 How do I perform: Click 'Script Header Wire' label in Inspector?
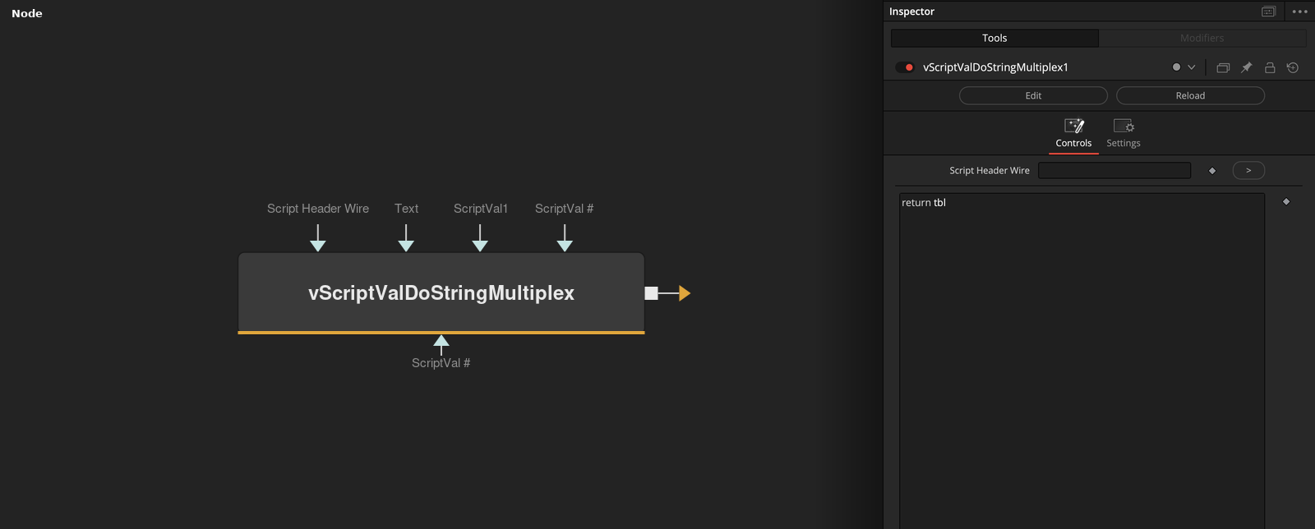[990, 171]
